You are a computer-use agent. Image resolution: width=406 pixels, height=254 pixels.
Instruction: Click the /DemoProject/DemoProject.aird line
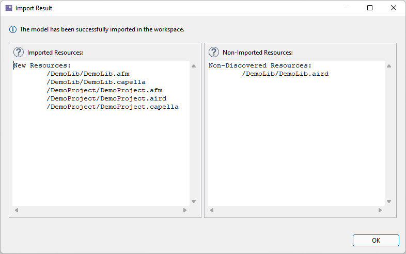[x=106, y=98]
